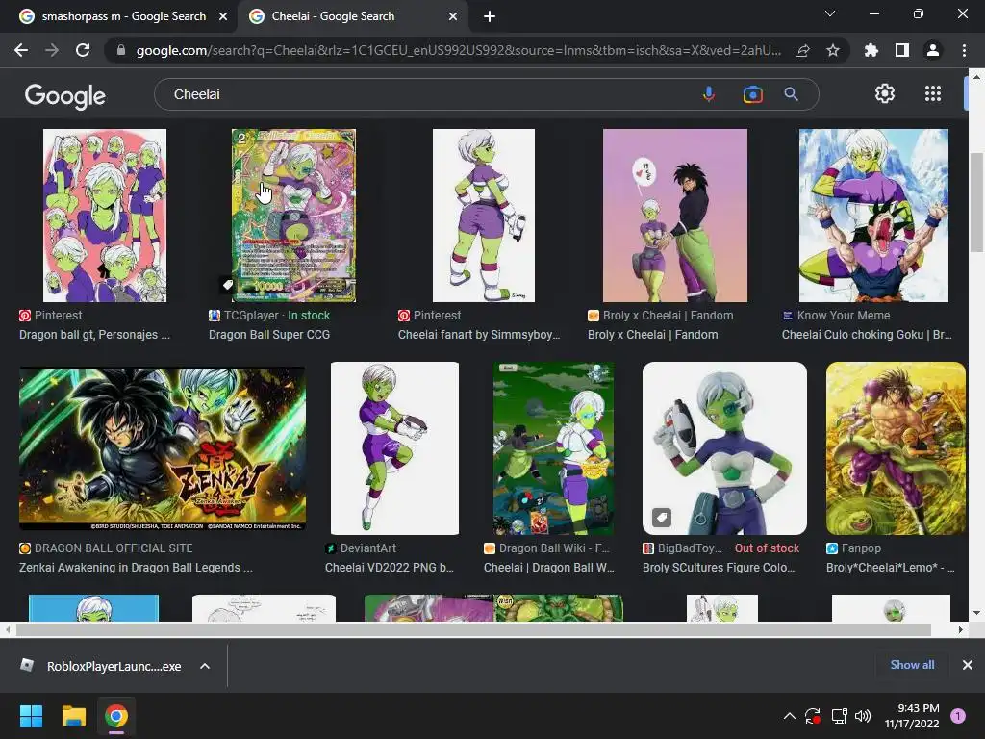The height and width of the screenshot is (739, 985).
Task: Click the Dragon Ball Super CCG link
Action: coord(269,334)
